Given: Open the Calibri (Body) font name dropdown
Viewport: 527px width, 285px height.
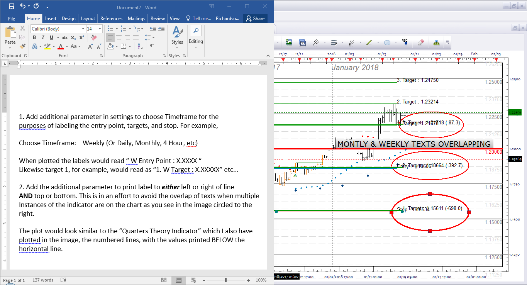Looking at the screenshot, I should click(x=58, y=29).
